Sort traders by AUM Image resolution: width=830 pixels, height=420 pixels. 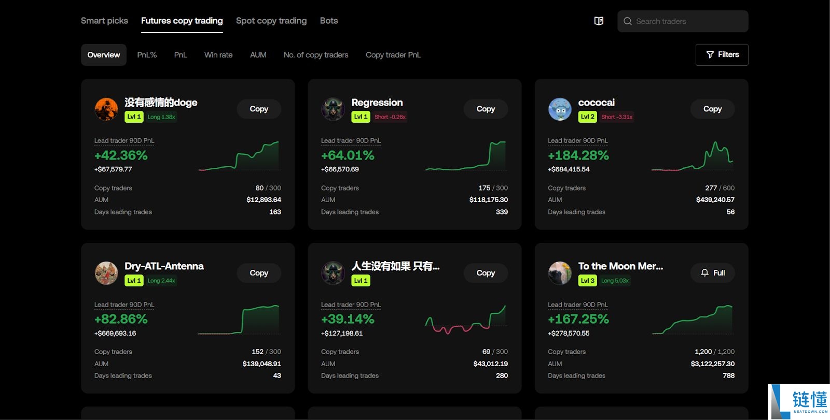258,55
